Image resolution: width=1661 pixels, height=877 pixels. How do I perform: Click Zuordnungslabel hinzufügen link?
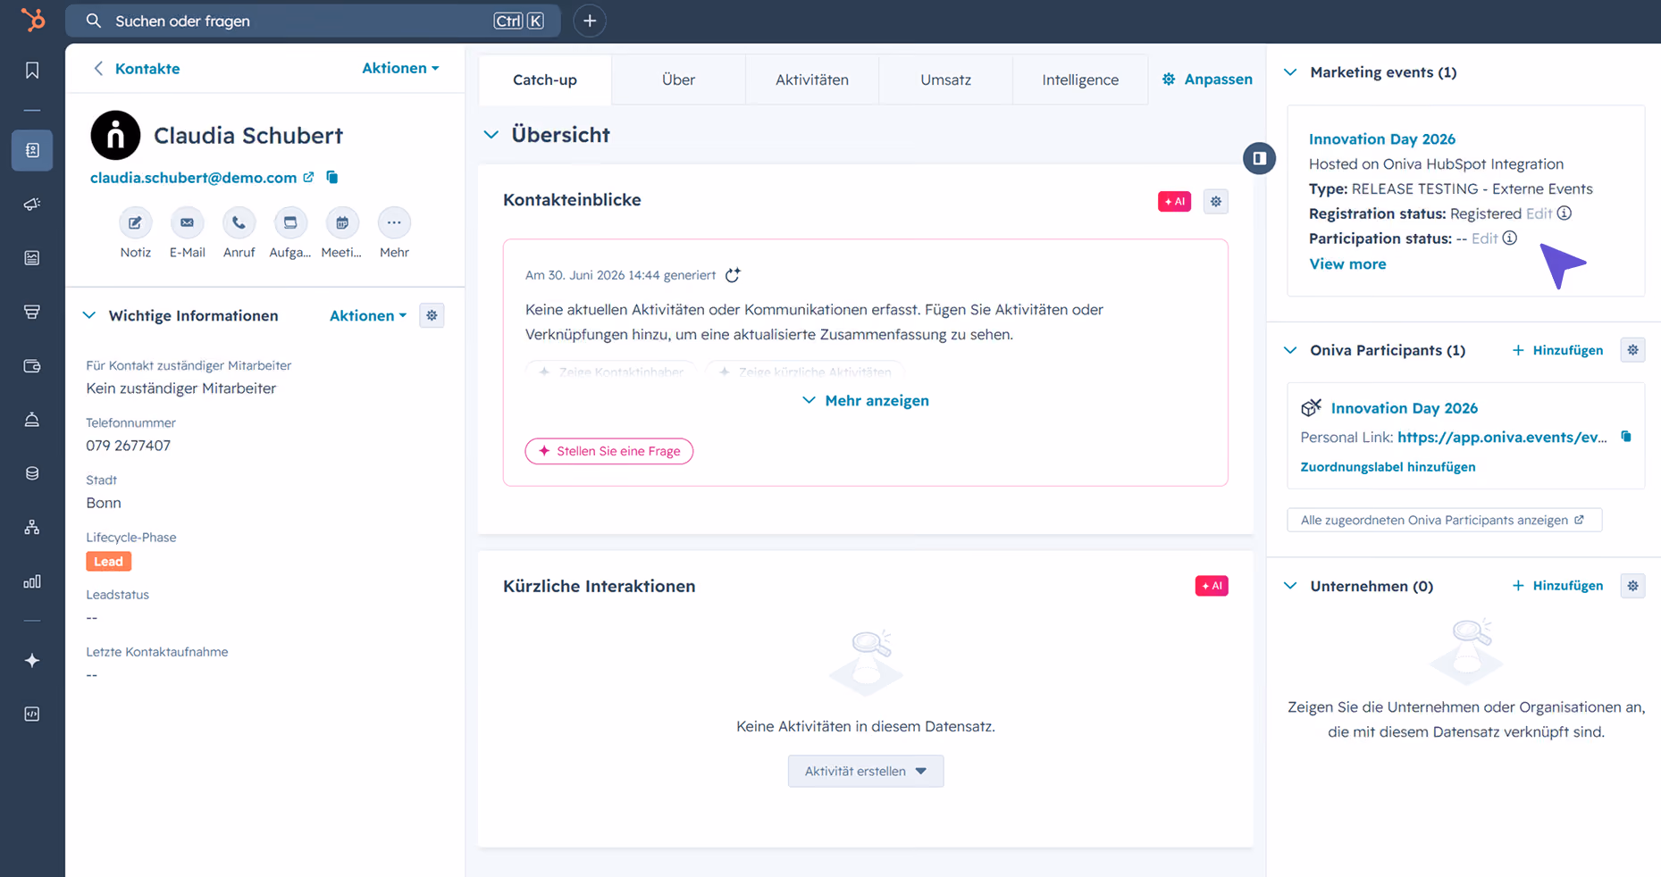(1388, 467)
